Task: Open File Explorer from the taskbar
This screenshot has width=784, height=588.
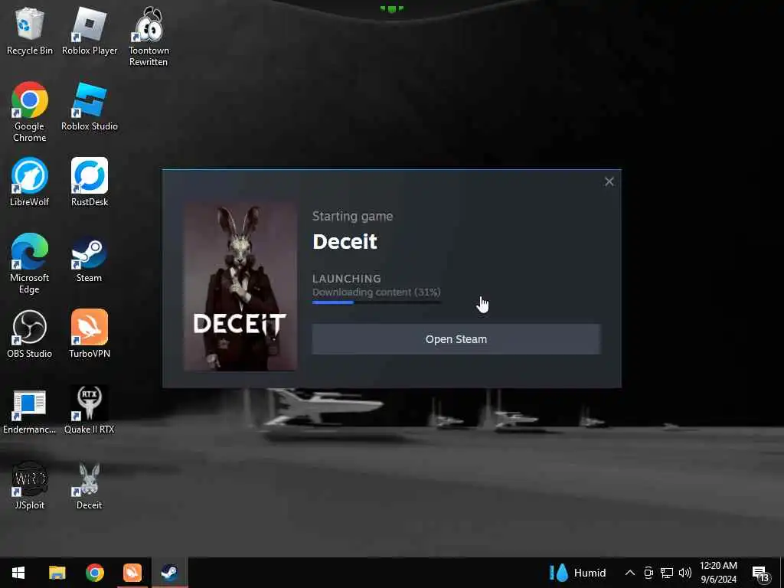Action: tap(57, 573)
